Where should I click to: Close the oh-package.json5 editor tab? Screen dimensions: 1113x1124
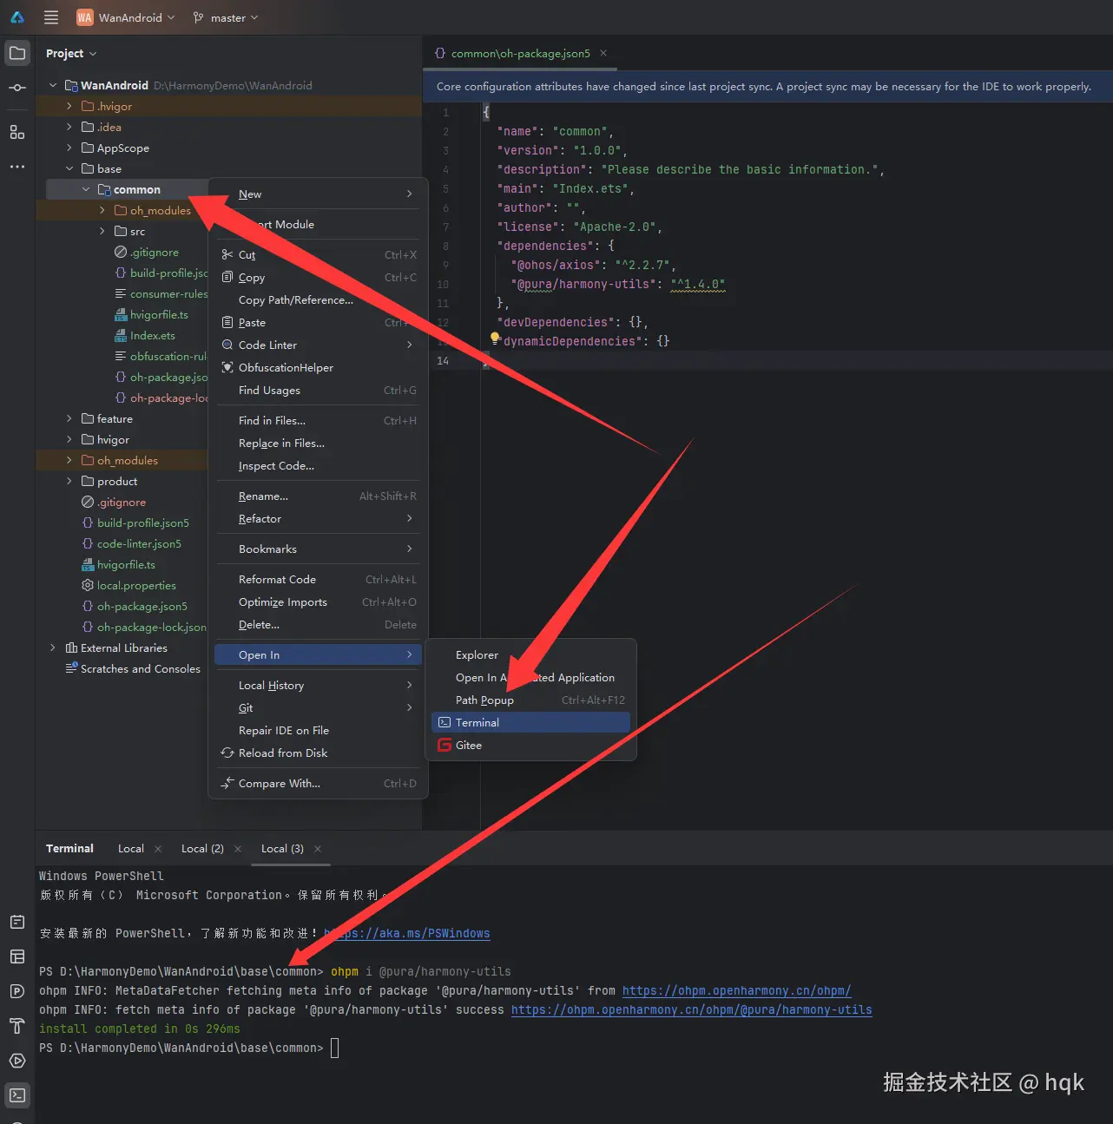click(x=603, y=53)
